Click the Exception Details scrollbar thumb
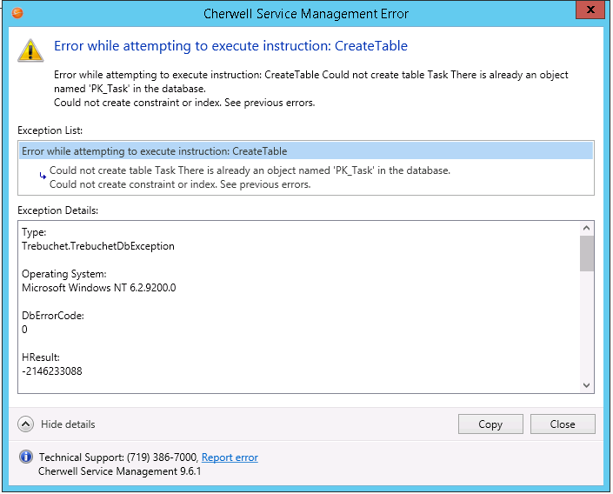The image size is (613, 494). tap(586, 253)
